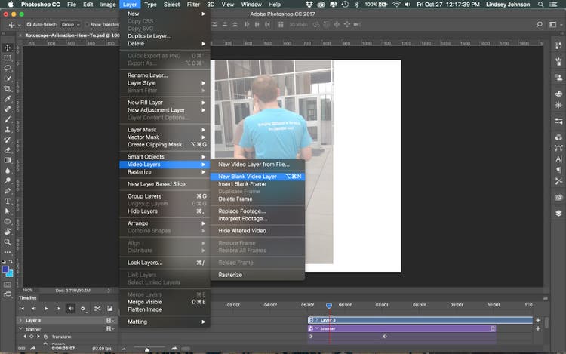This screenshot has height=354, width=566.
Task: Open the Character panel icon
Action: (x=558, y=159)
